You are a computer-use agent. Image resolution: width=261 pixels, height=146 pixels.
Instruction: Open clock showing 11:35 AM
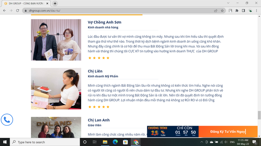[x=243, y=142]
